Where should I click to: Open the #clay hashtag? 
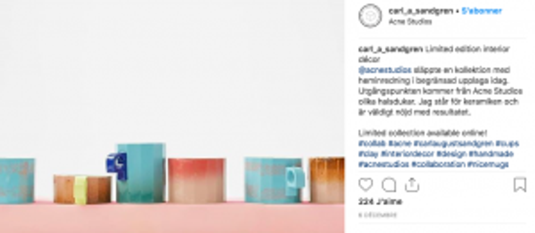pyautogui.click(x=368, y=154)
